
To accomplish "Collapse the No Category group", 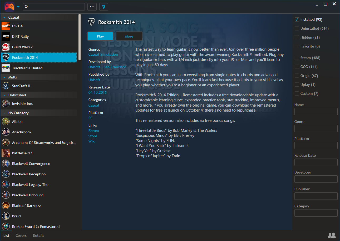I will [4, 113].
